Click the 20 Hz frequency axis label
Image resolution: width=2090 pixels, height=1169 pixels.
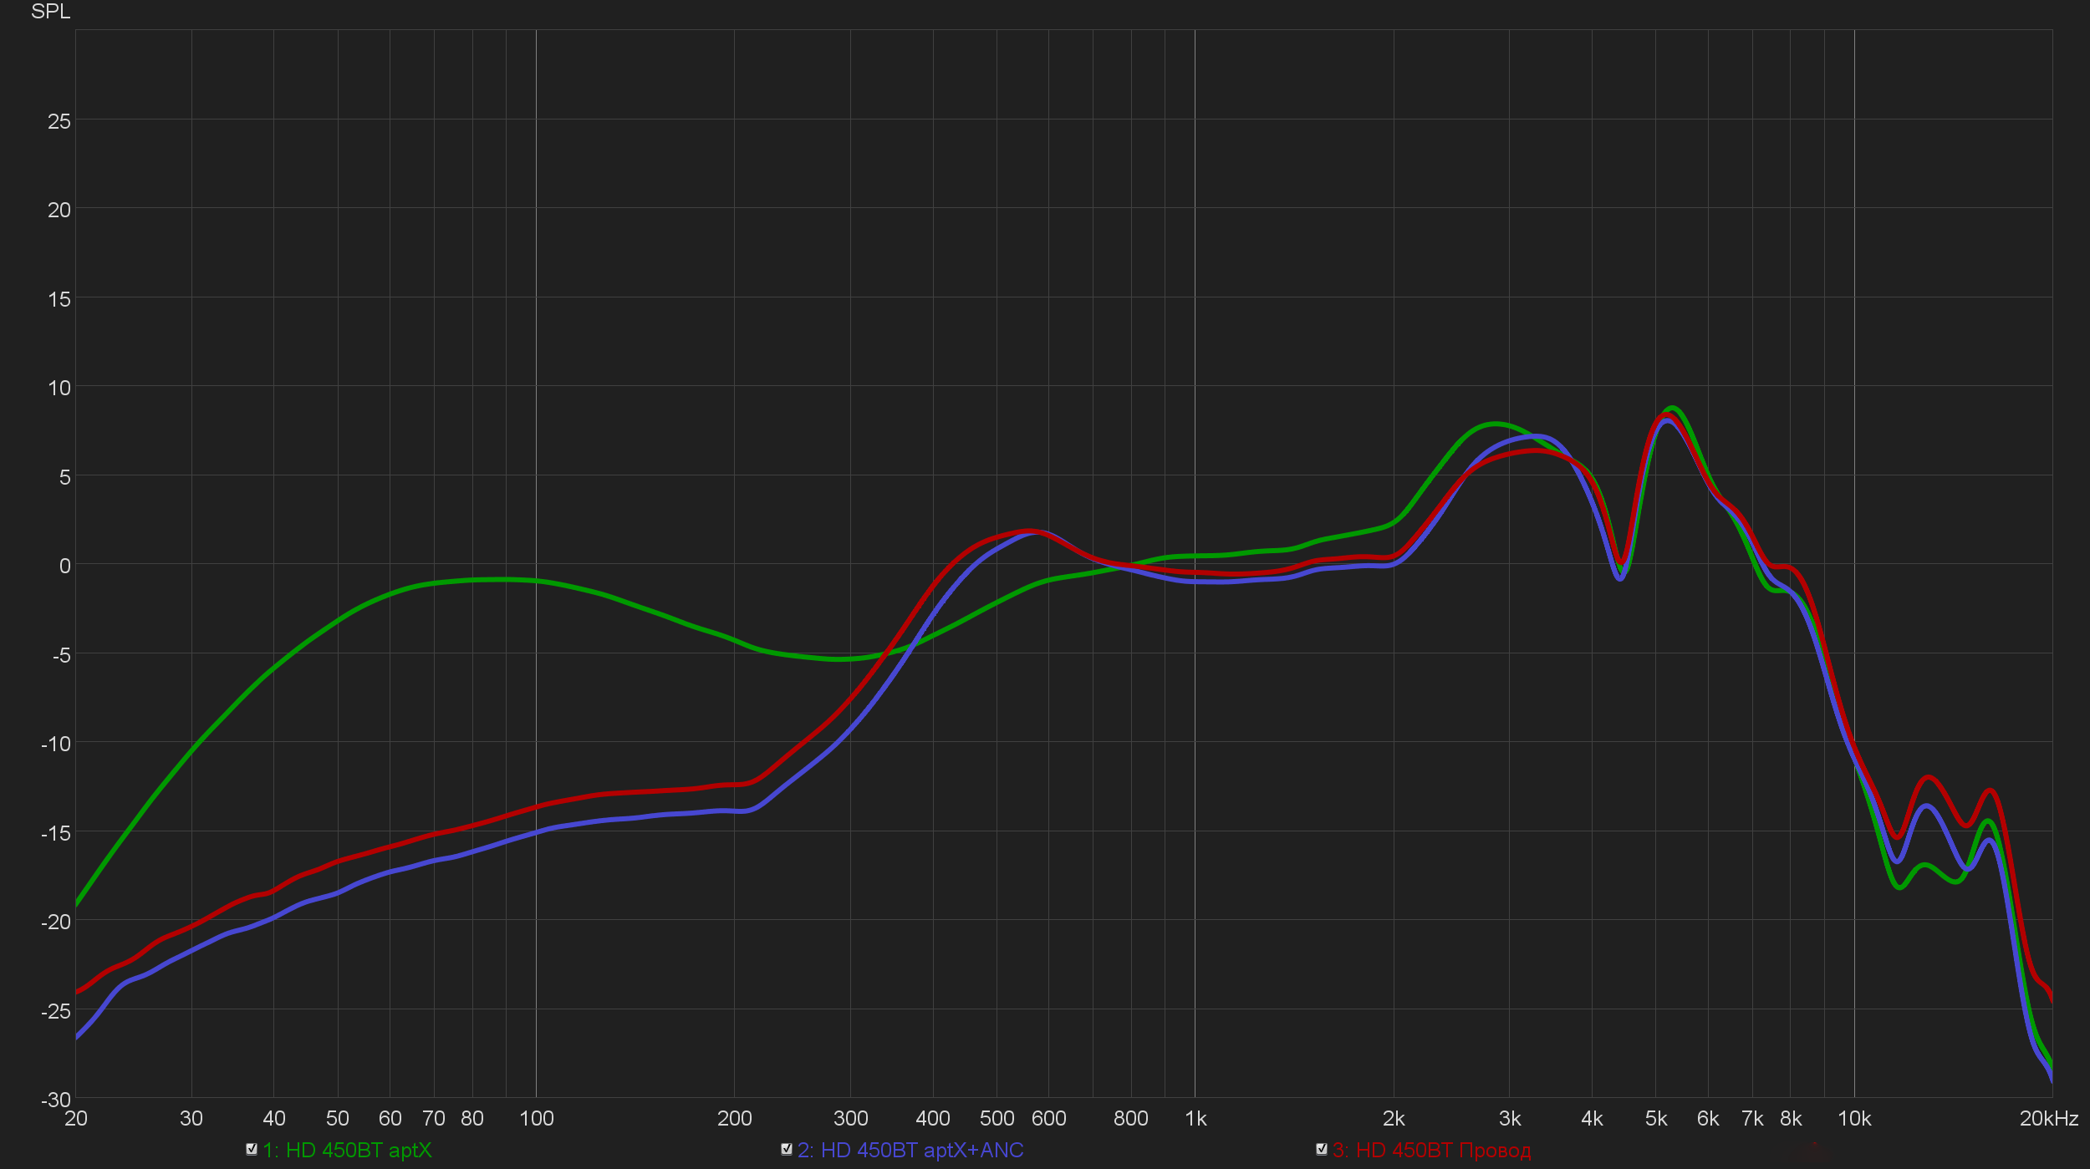[76, 1119]
